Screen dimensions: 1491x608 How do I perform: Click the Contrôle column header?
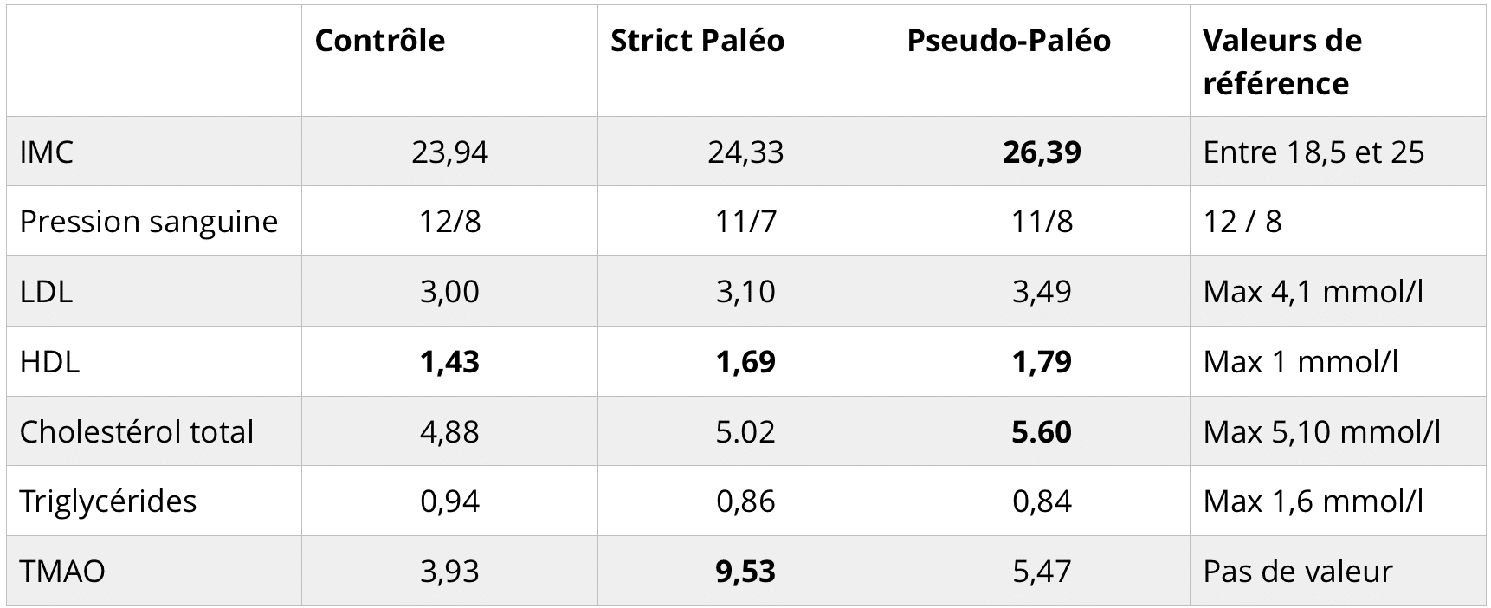[379, 40]
